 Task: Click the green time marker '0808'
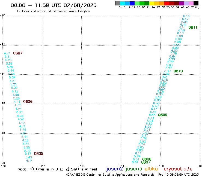(x=147, y=159)
